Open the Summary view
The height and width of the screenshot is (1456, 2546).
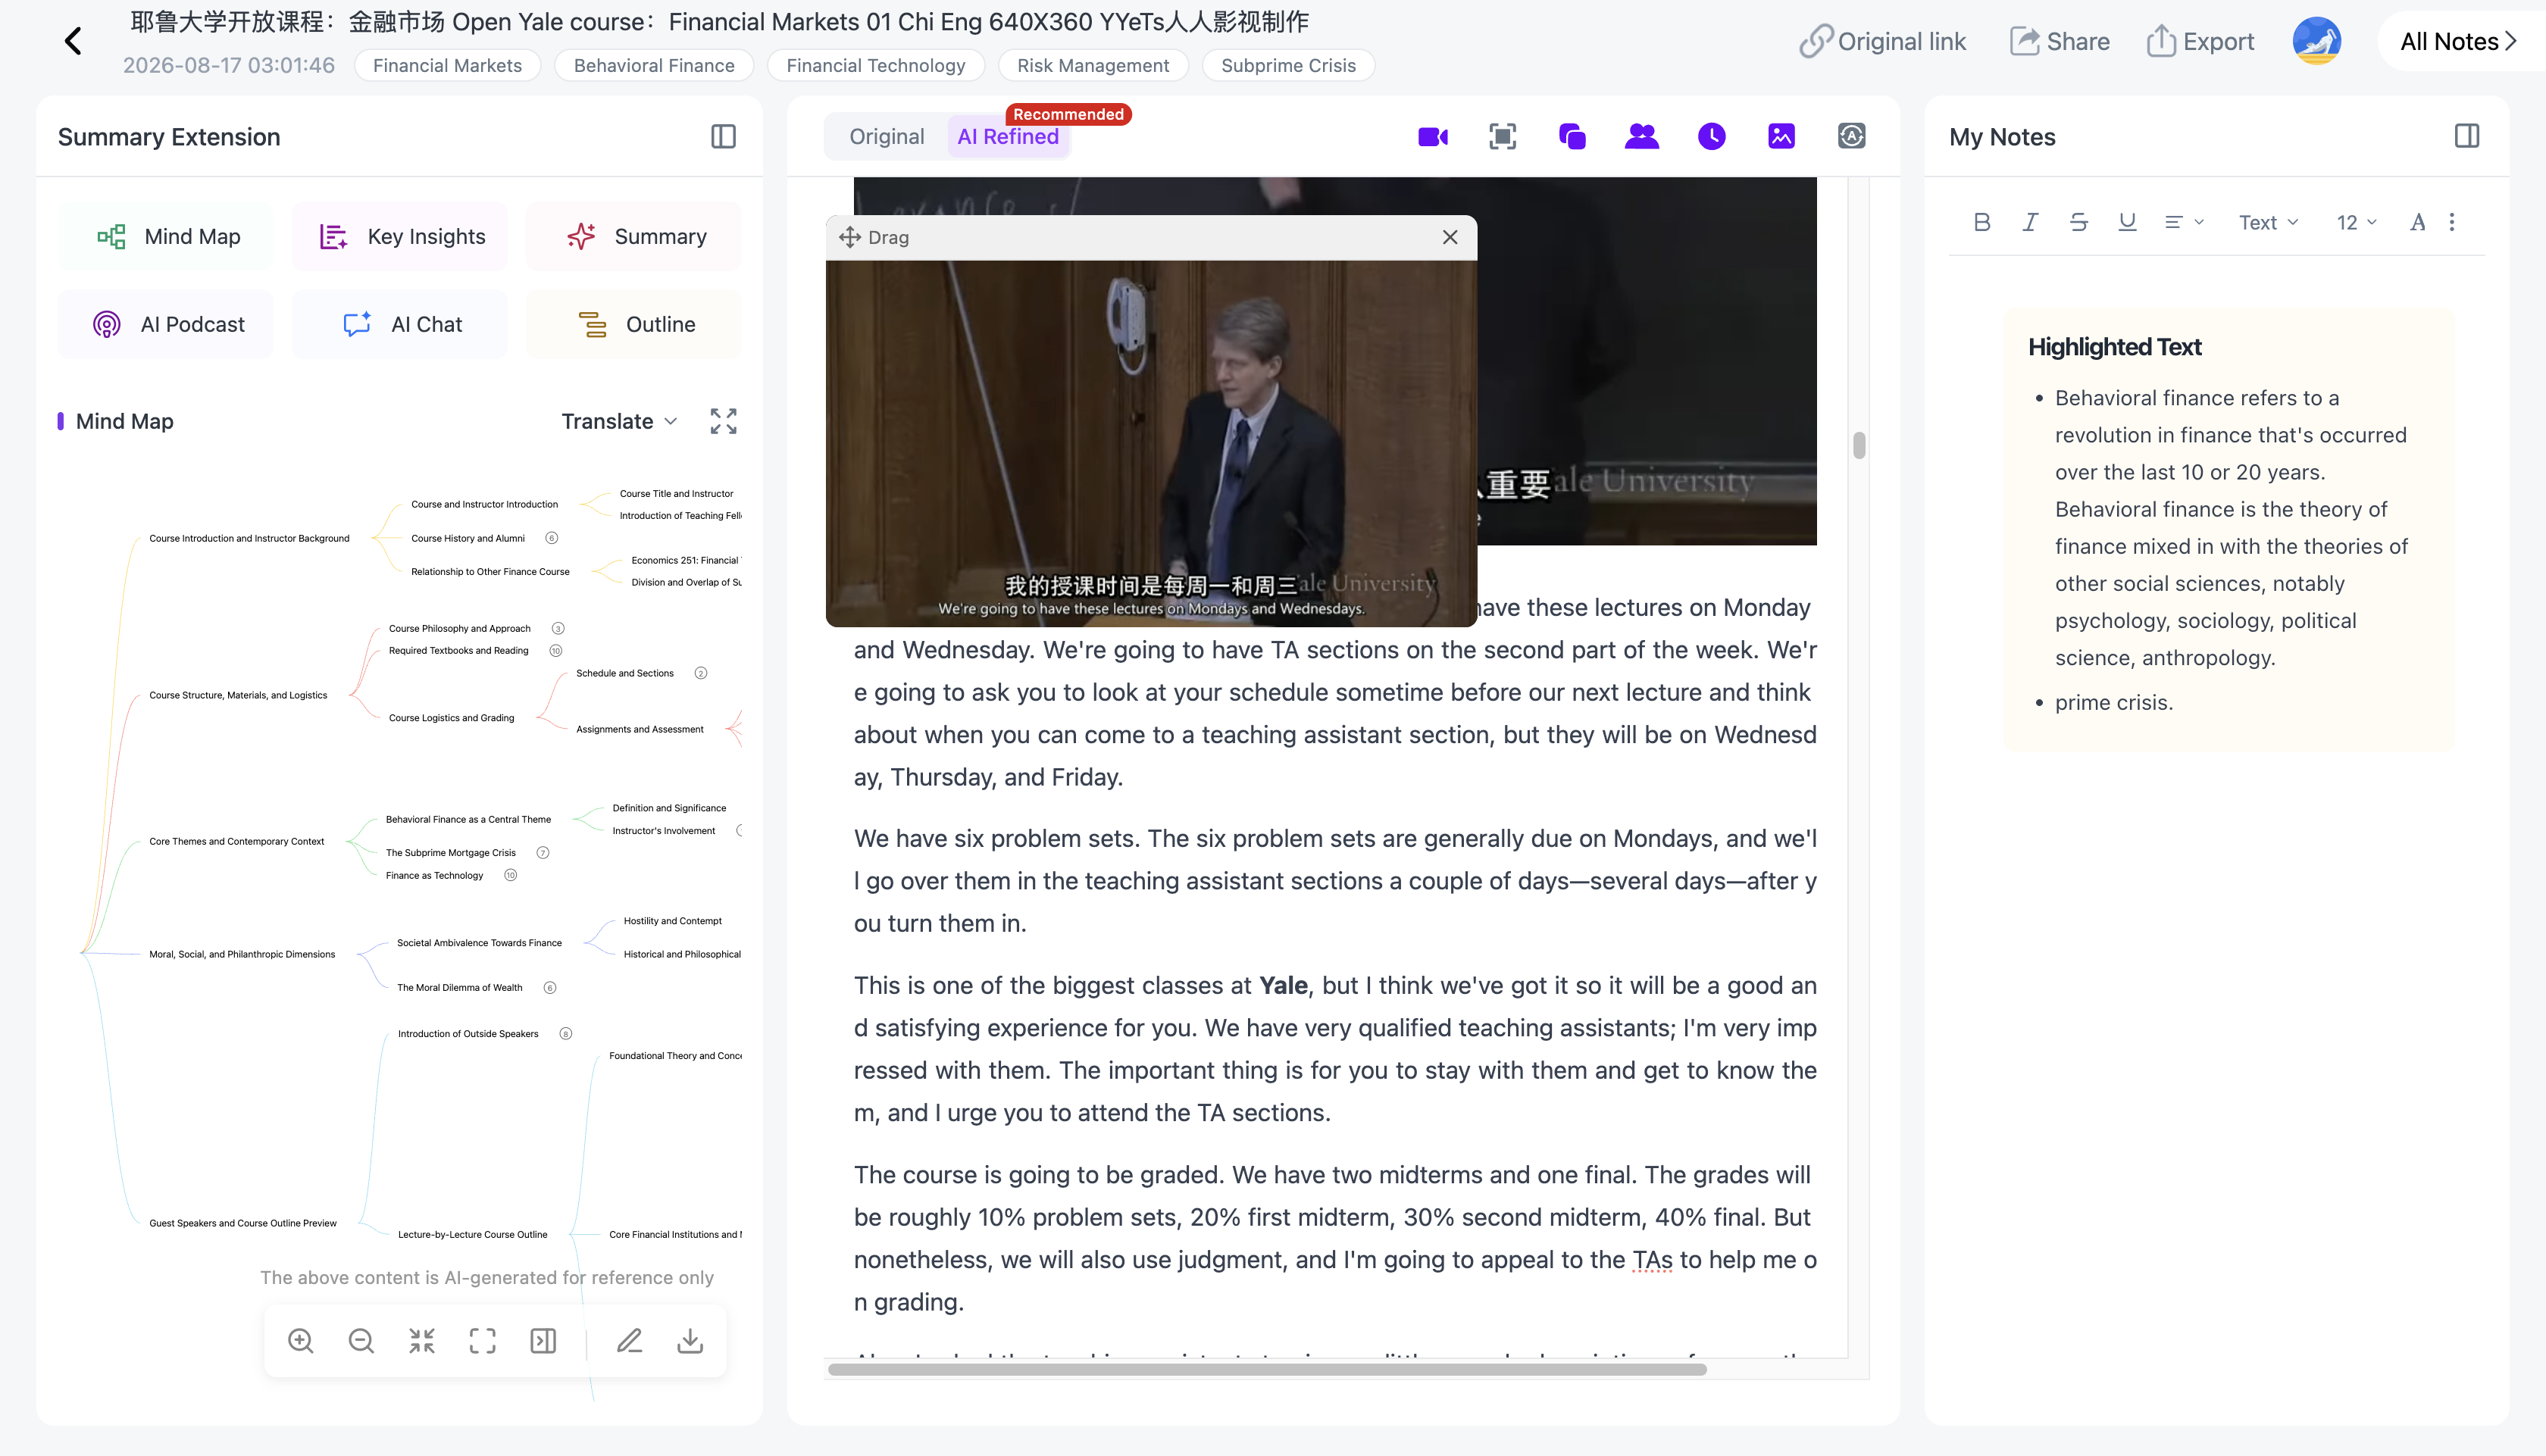pos(634,236)
